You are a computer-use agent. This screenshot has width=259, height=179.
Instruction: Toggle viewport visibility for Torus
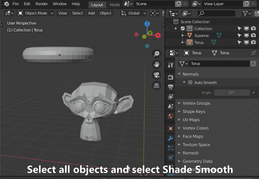coord(246,42)
